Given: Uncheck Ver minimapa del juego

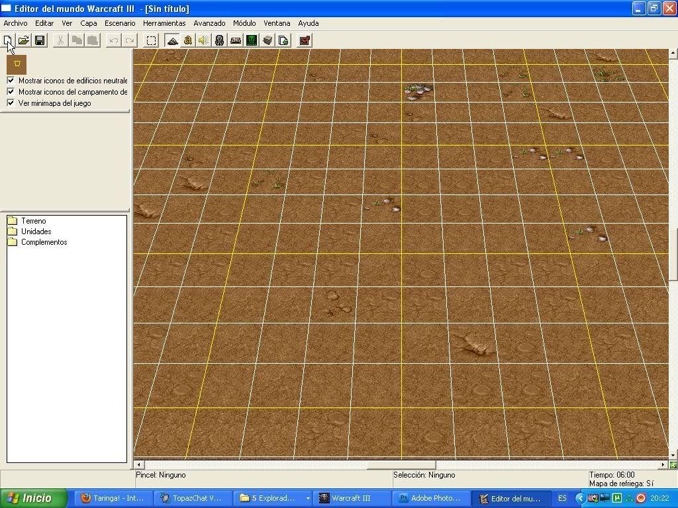Looking at the screenshot, I should coord(11,103).
